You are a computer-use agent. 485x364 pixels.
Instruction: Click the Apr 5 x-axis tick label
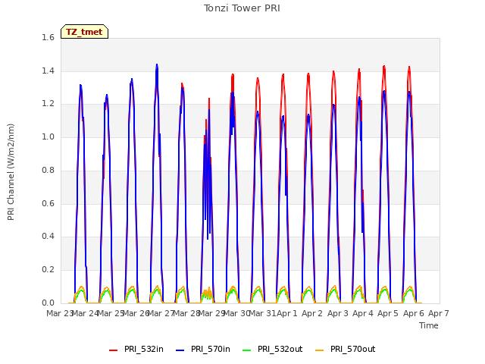388,313
